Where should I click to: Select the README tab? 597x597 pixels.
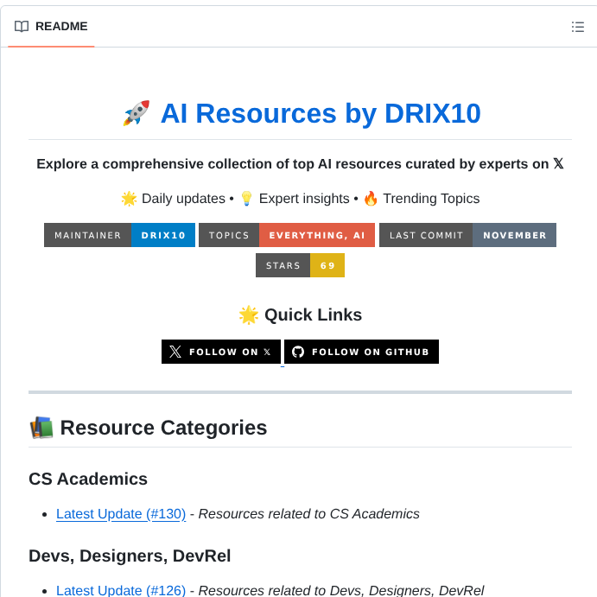point(51,26)
